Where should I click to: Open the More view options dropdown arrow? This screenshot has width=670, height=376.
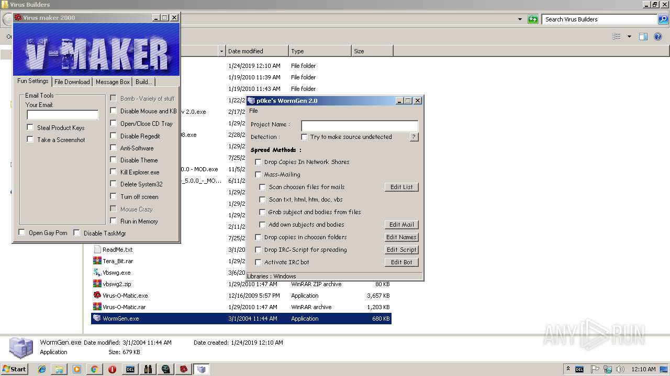click(629, 37)
